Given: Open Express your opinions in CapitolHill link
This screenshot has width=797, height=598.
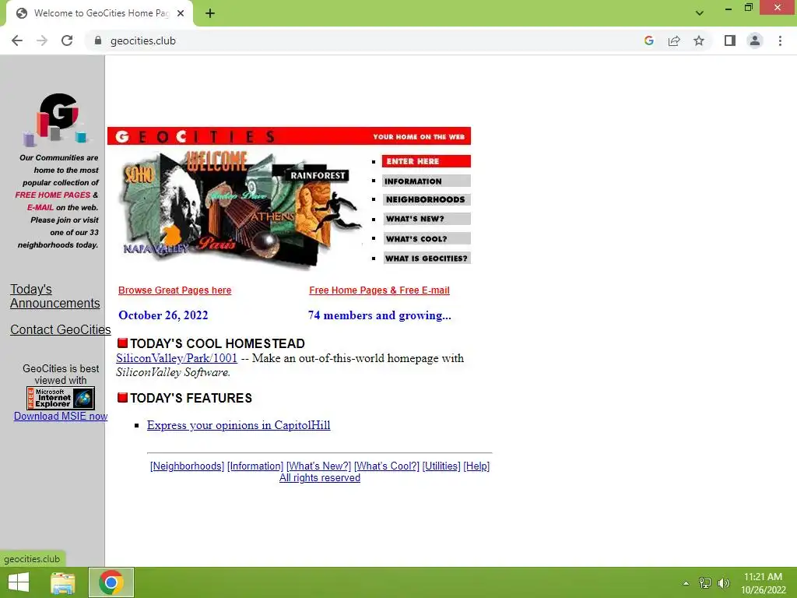Looking at the screenshot, I should tap(238, 425).
